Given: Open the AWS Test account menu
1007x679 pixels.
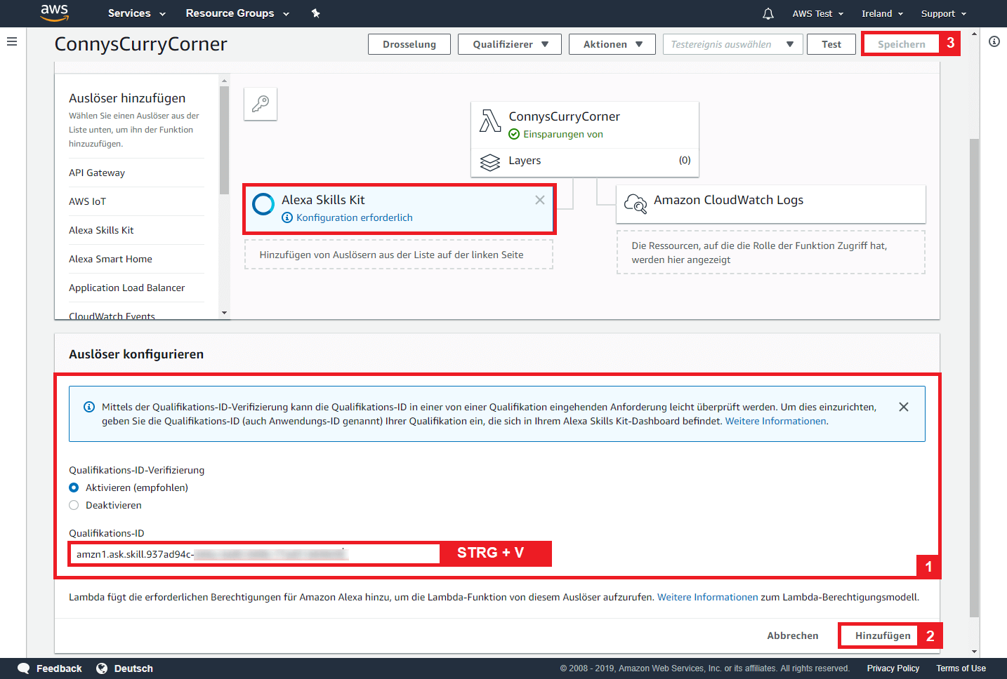Looking at the screenshot, I should click(818, 13).
